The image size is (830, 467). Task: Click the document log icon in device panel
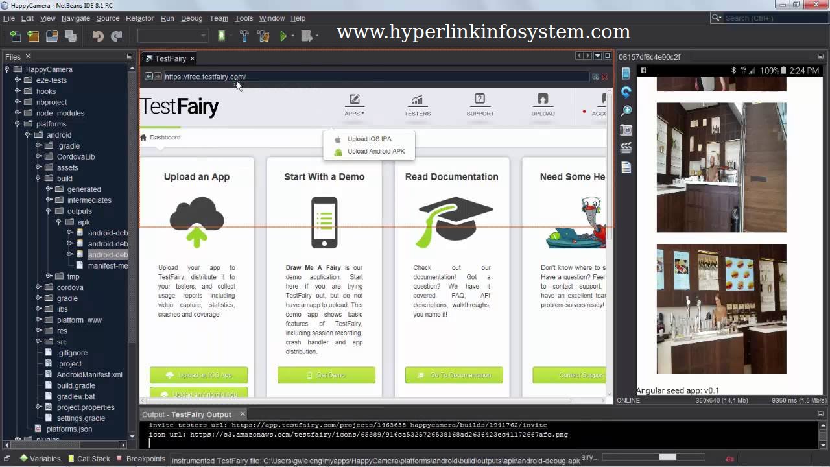tap(626, 167)
